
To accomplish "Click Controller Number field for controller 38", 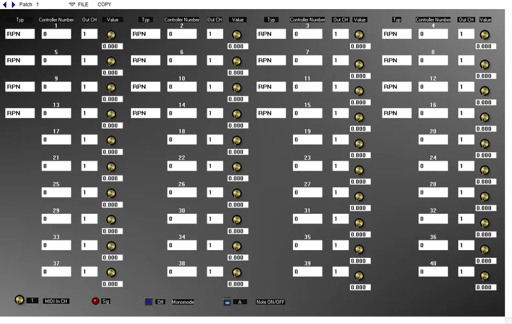I will click(x=182, y=272).
